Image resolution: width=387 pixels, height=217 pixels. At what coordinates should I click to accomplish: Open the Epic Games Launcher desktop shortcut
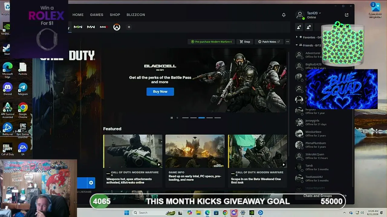click(23, 131)
